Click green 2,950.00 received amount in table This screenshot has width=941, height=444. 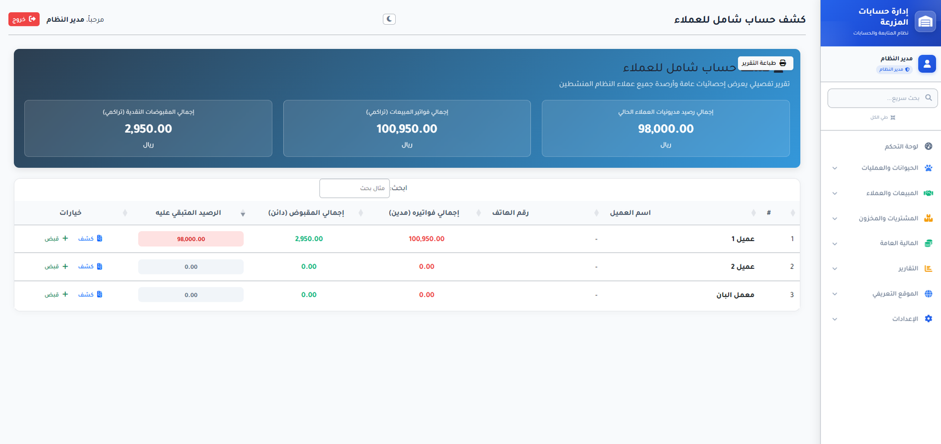pyautogui.click(x=309, y=239)
